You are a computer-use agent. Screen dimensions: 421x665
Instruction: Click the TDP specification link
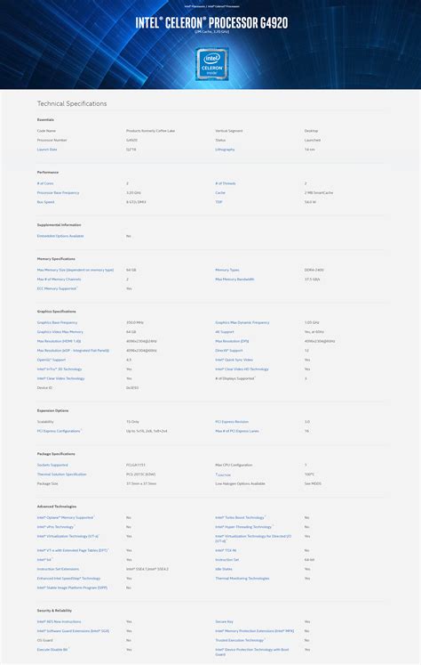click(x=218, y=202)
